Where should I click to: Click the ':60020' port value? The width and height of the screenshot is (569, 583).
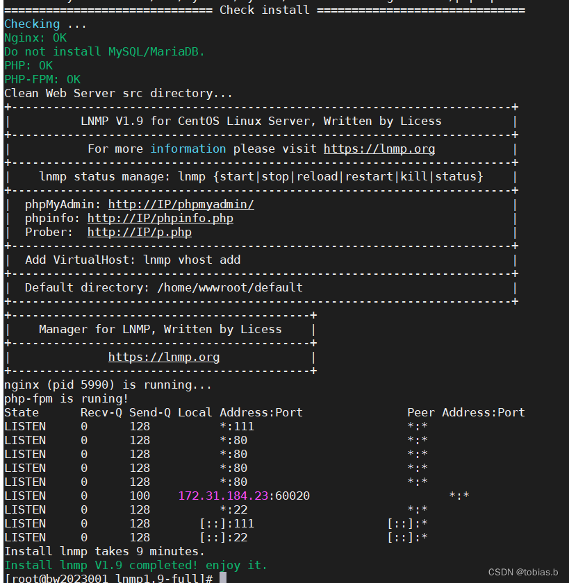[289, 496]
